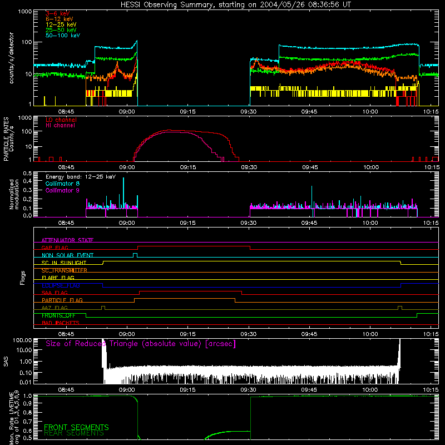This screenshot has width=445, height=445.
Task: Click 08:45 tick under the SAS plot
Action: (x=66, y=390)
